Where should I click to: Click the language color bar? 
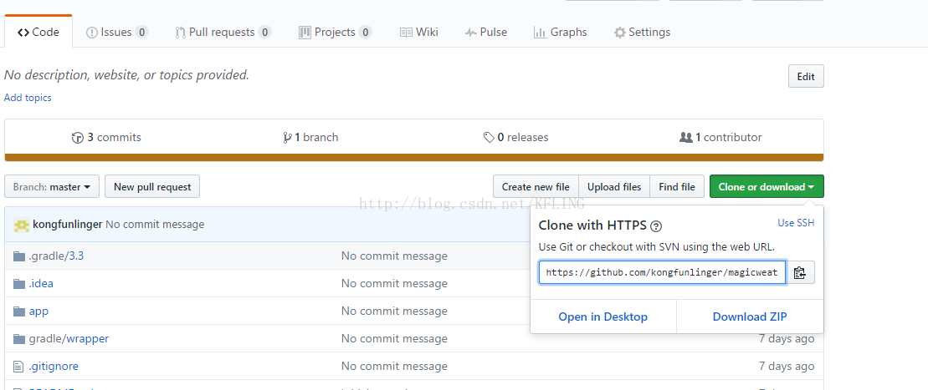coord(413,157)
